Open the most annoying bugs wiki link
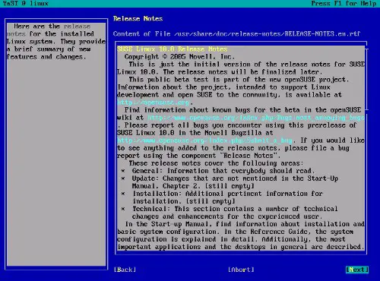This screenshot has width=380, height=281. click(256, 118)
